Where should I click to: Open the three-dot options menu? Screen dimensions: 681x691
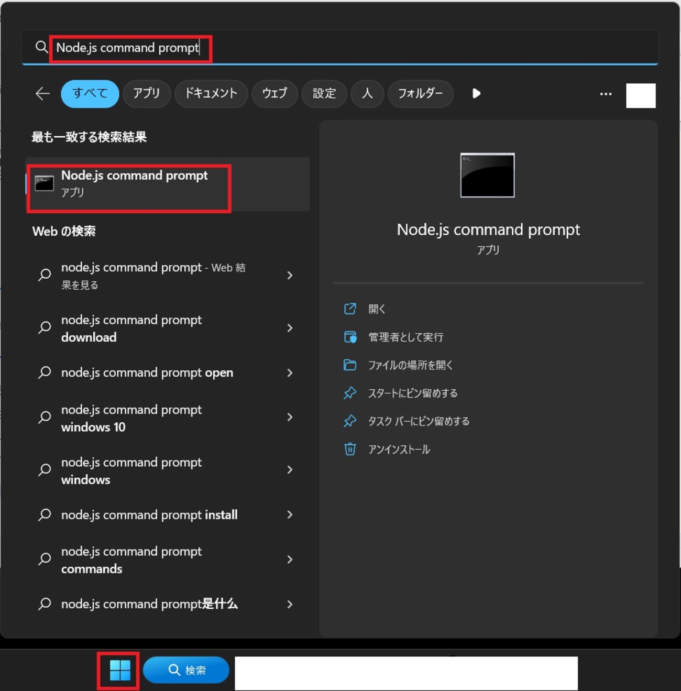pyautogui.click(x=606, y=94)
